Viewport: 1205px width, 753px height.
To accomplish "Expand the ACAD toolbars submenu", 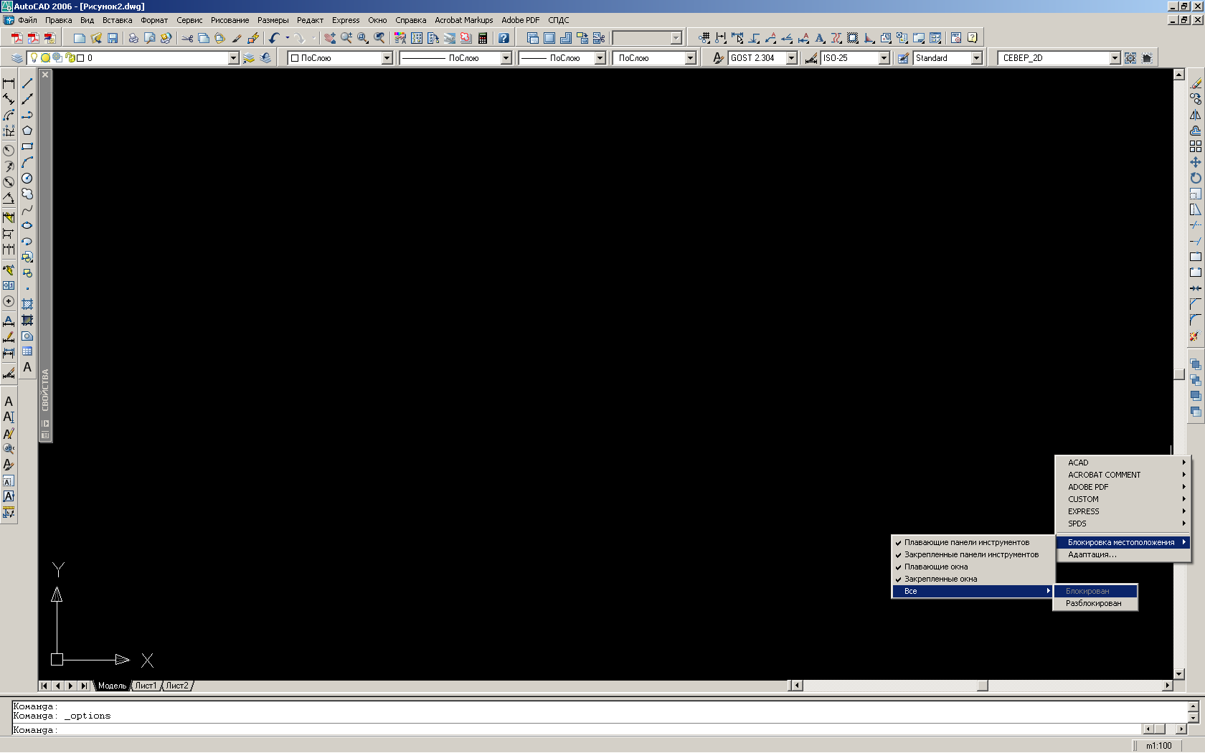I will [1123, 463].
